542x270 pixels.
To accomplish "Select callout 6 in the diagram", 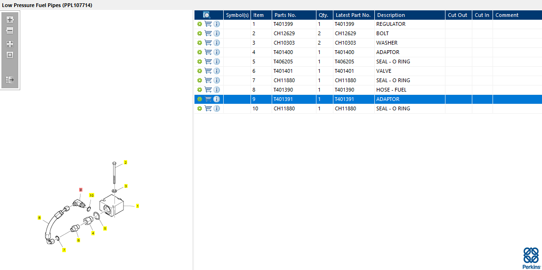I will [79, 240].
